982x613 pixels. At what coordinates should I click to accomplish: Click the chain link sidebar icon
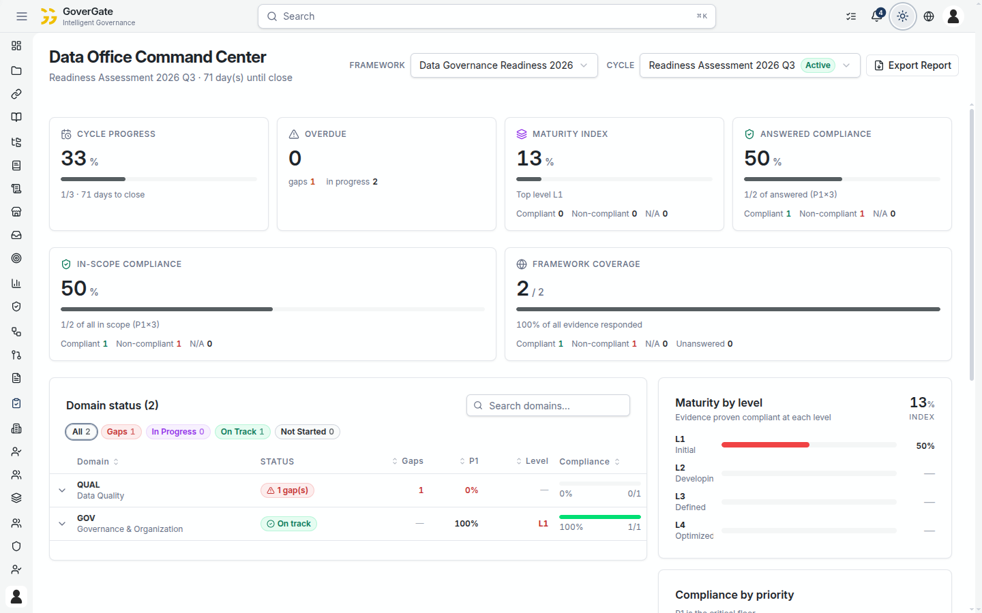[16, 94]
